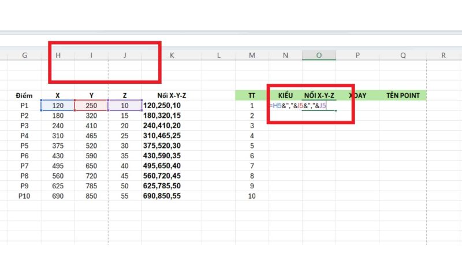Click the point label P8
The height and width of the screenshot is (260, 462).
pyautogui.click(x=24, y=176)
